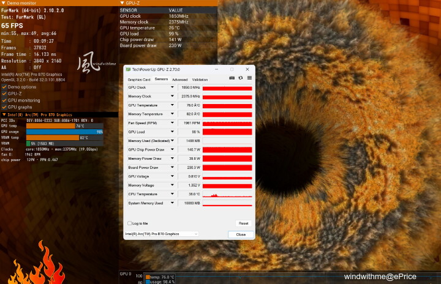Screen dimensions: 441x284
Task: Open the GPU Voltage sensor dropdown
Action: click(172, 176)
